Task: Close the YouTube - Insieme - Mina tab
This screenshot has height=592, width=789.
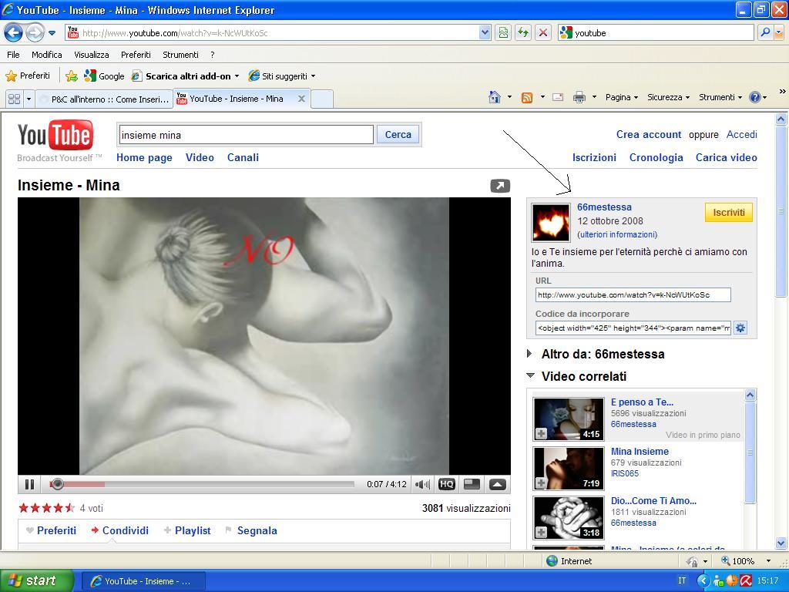Action: (x=301, y=99)
